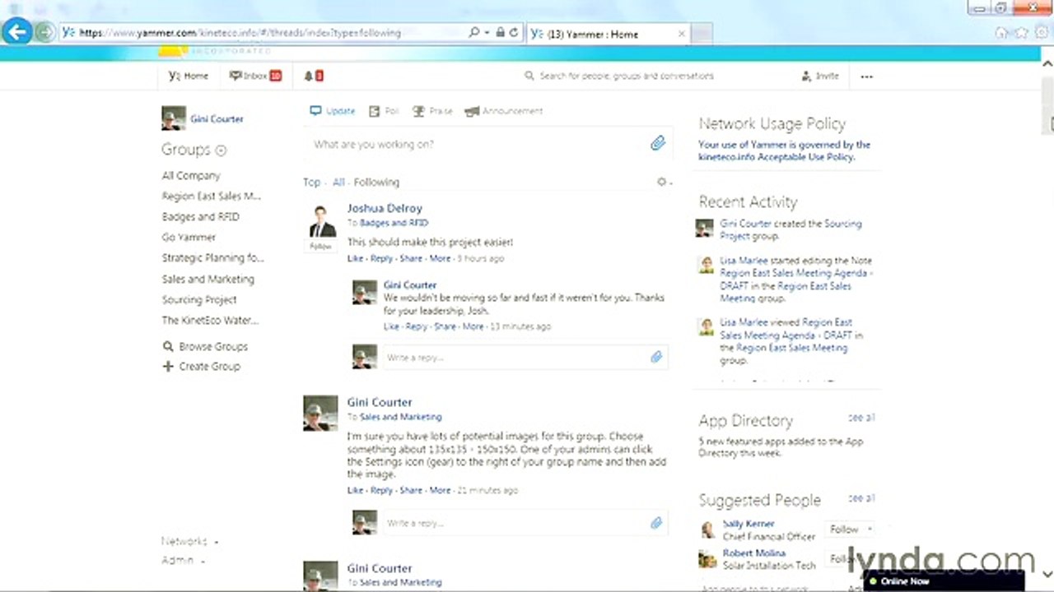Click the scrollbar up arrow

click(1047, 63)
